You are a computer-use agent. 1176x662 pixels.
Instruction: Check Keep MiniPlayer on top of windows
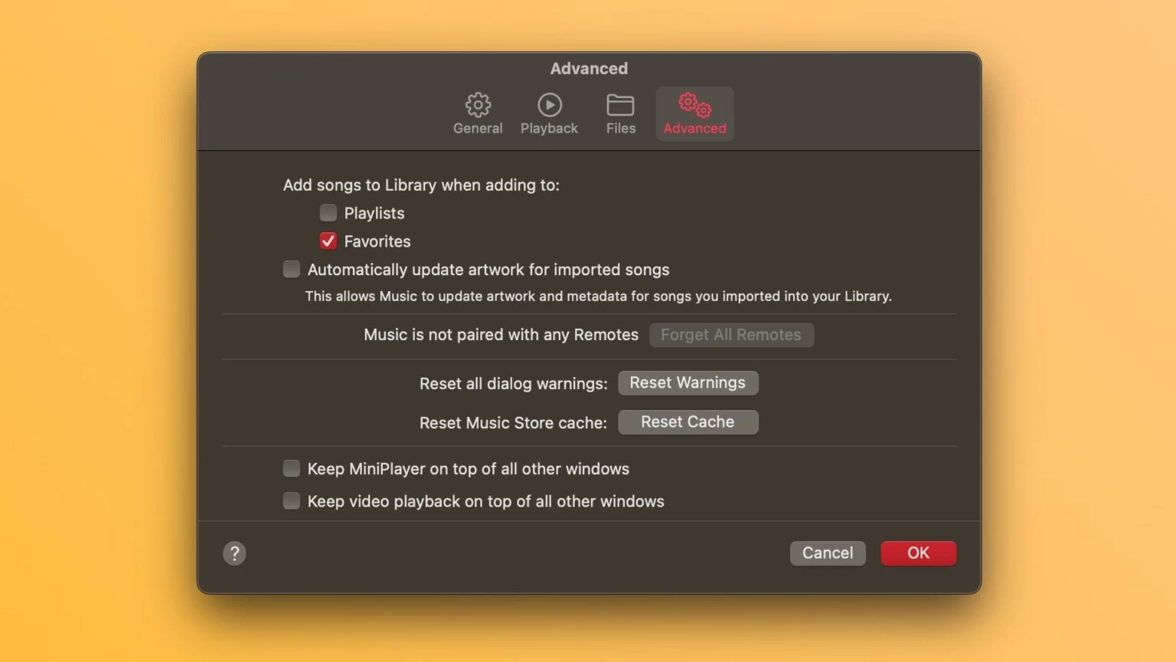click(x=291, y=468)
